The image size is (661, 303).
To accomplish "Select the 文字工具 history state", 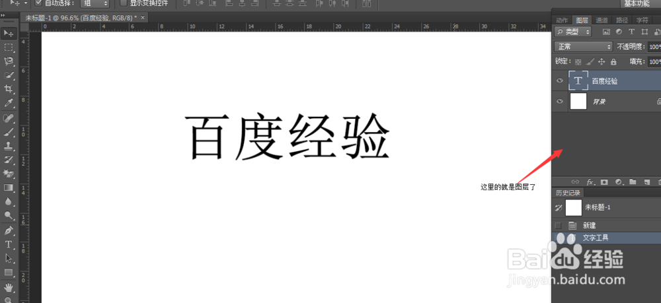I will (607, 238).
